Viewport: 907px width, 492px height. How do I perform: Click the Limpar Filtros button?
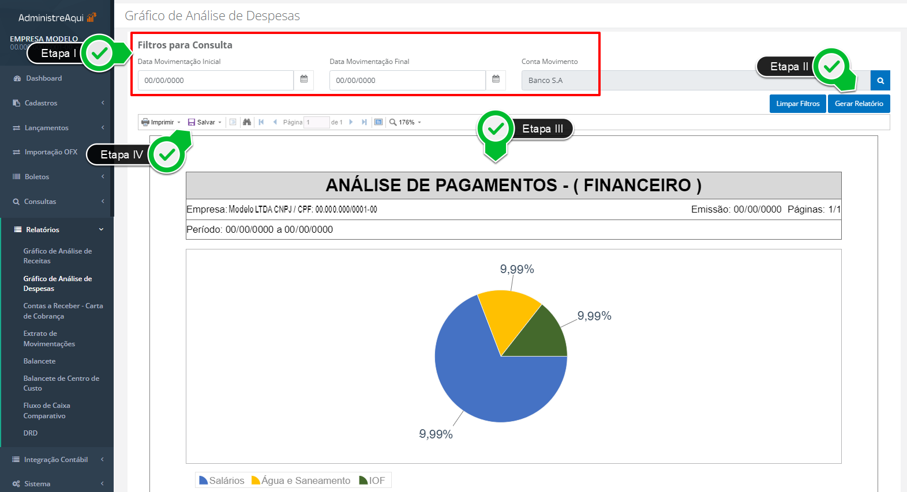point(797,104)
